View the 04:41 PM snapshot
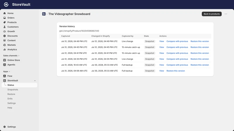Viewport: 234px width, 131px height. click(x=162, y=53)
